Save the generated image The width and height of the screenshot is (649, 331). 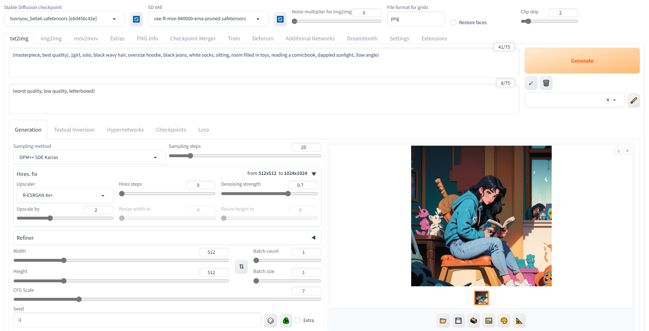pyautogui.click(x=458, y=321)
